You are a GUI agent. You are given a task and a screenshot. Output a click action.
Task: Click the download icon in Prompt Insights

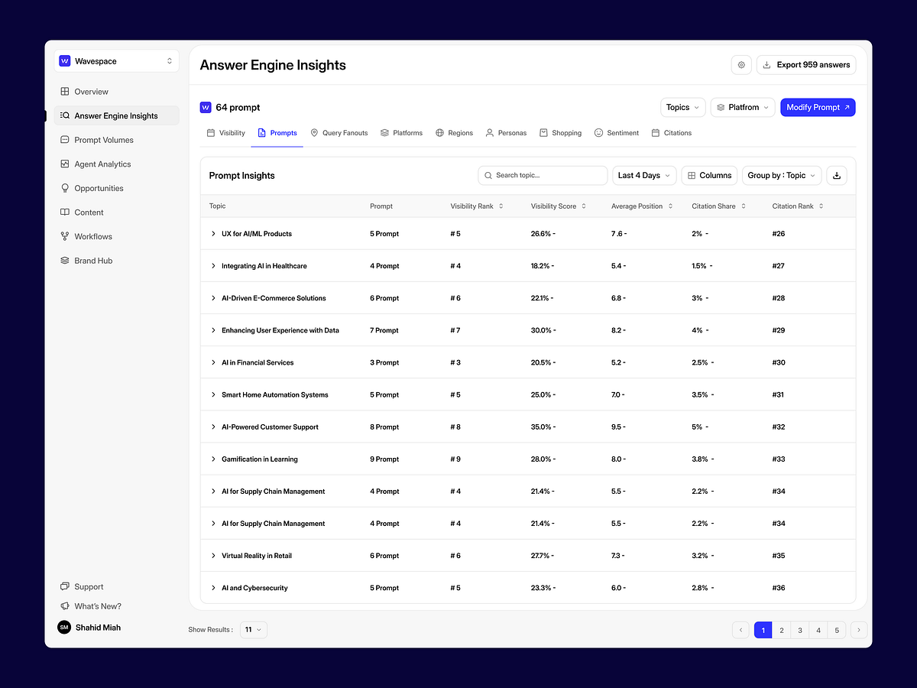(837, 176)
